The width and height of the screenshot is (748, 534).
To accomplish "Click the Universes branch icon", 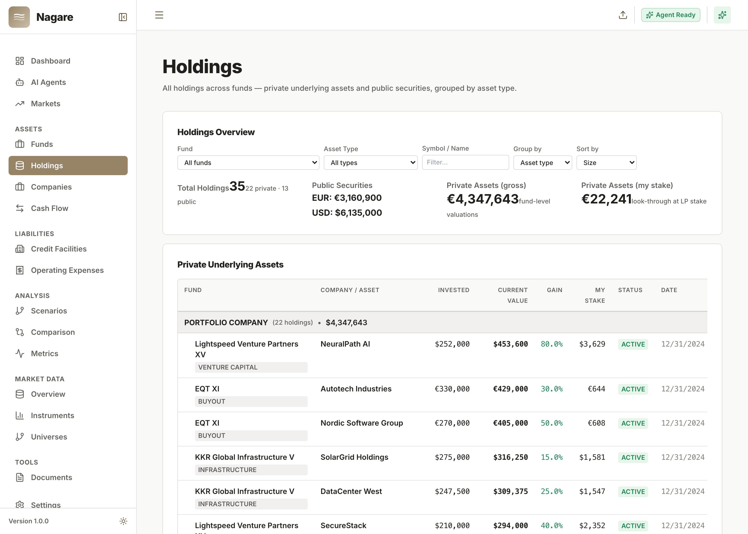I will coord(20,437).
